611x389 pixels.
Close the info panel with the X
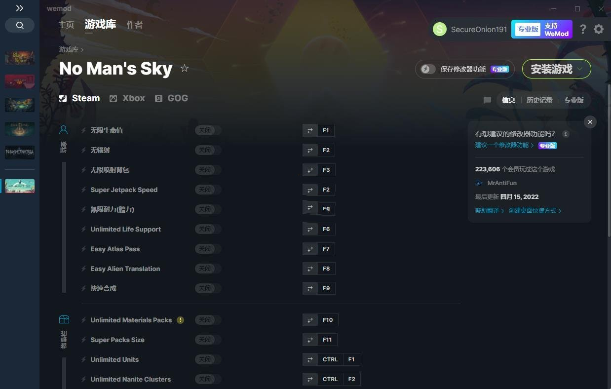[x=590, y=122]
